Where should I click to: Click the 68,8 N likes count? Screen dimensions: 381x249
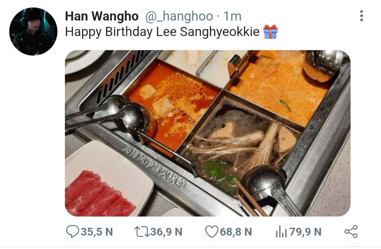tap(236, 232)
